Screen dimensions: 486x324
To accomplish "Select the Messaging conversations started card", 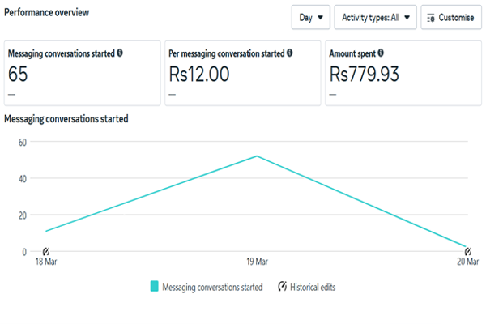I will click(x=82, y=73).
